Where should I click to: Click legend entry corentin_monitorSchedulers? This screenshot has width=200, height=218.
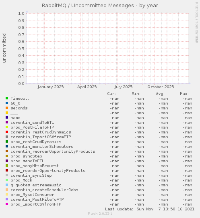[x=42, y=147]
